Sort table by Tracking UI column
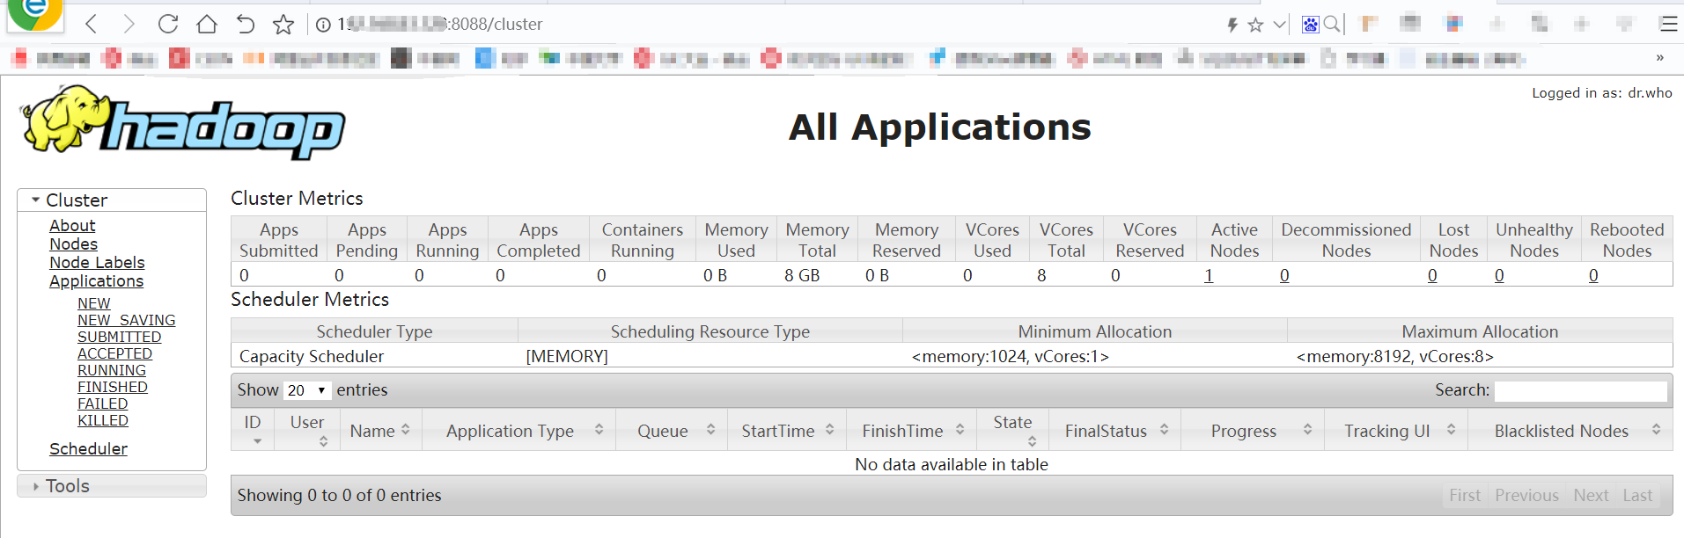1684x538 pixels. point(1396,430)
